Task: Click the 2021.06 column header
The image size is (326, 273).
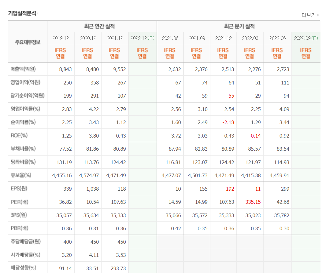Action: pyautogui.click(x=170, y=38)
